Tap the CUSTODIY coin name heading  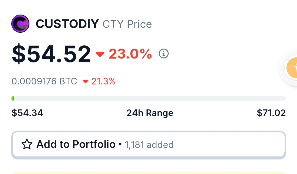[x=67, y=24]
